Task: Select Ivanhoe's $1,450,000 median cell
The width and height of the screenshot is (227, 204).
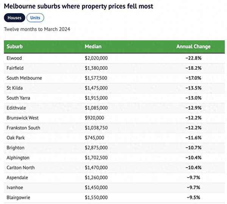Action: tap(96, 187)
